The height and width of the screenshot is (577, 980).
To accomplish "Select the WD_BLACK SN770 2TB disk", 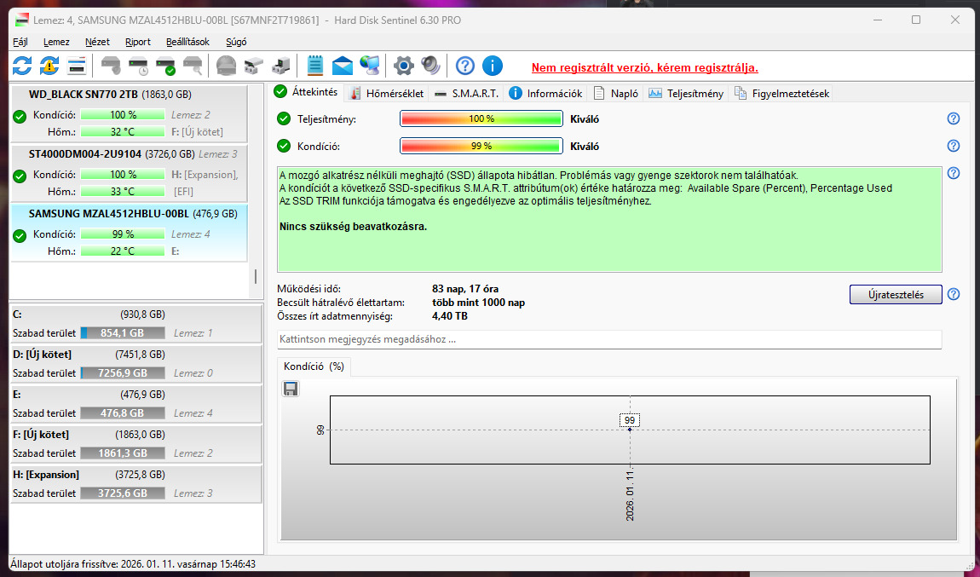I will (130, 113).
